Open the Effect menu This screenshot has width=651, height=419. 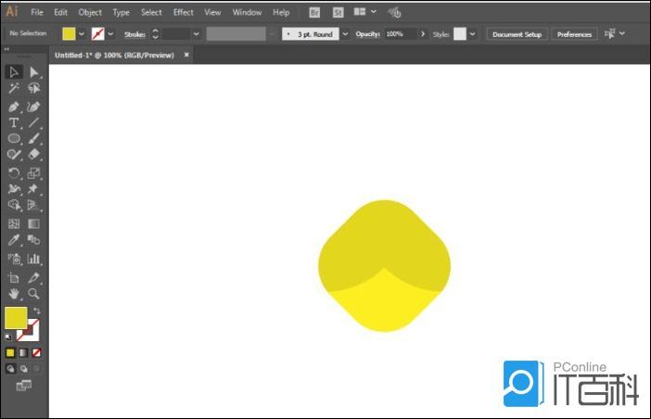(184, 12)
